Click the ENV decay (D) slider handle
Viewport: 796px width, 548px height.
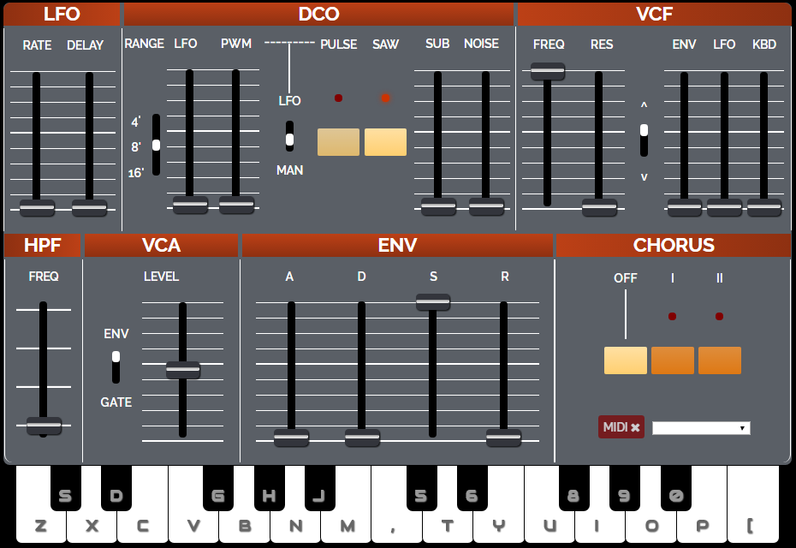tap(362, 438)
